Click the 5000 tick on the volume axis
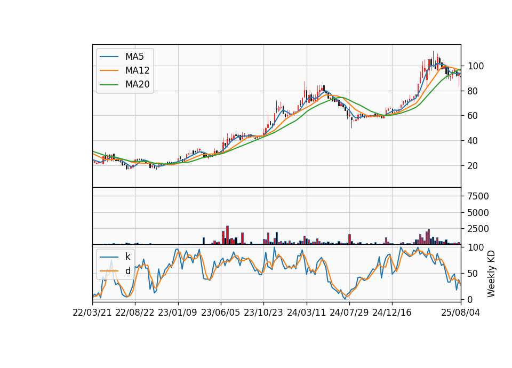512x368 pixels. point(478,213)
